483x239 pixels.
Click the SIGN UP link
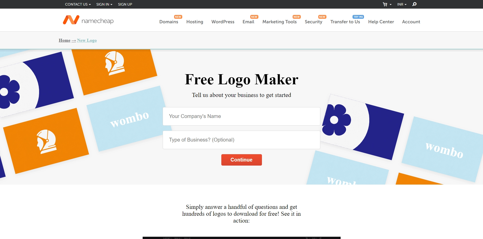[125, 4]
